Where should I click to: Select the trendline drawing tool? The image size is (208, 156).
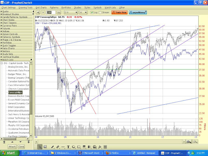[53, 147]
